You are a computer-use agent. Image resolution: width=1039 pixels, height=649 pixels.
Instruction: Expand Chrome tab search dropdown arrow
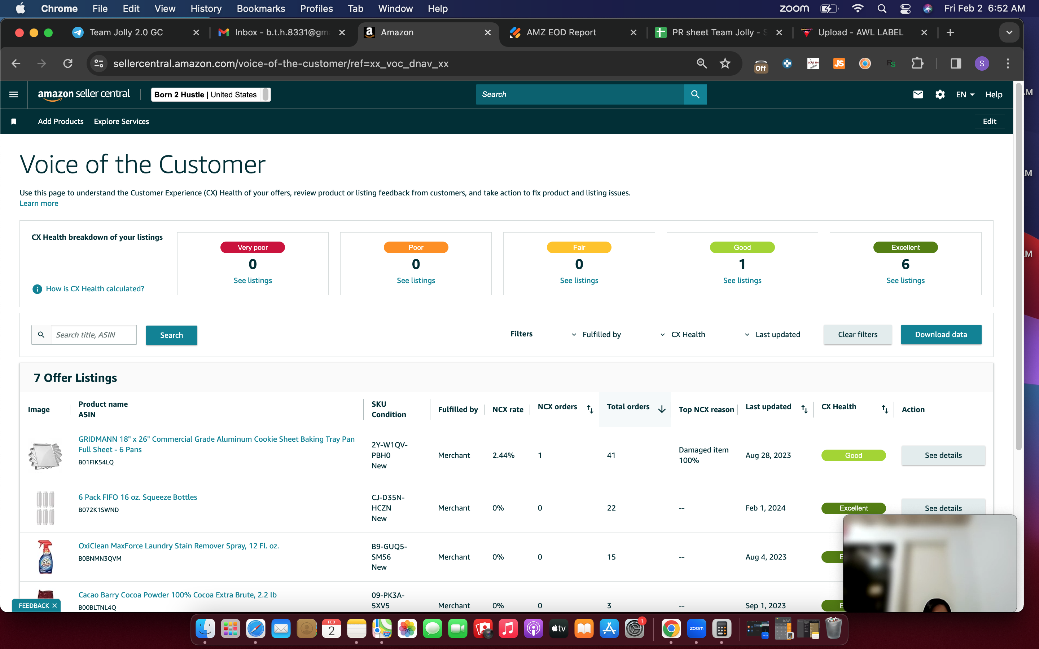click(x=1009, y=32)
